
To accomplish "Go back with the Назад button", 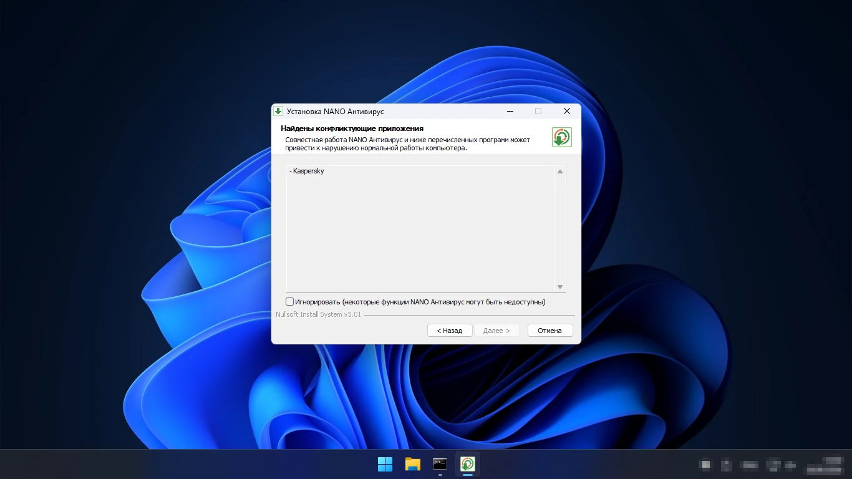I will (x=450, y=331).
